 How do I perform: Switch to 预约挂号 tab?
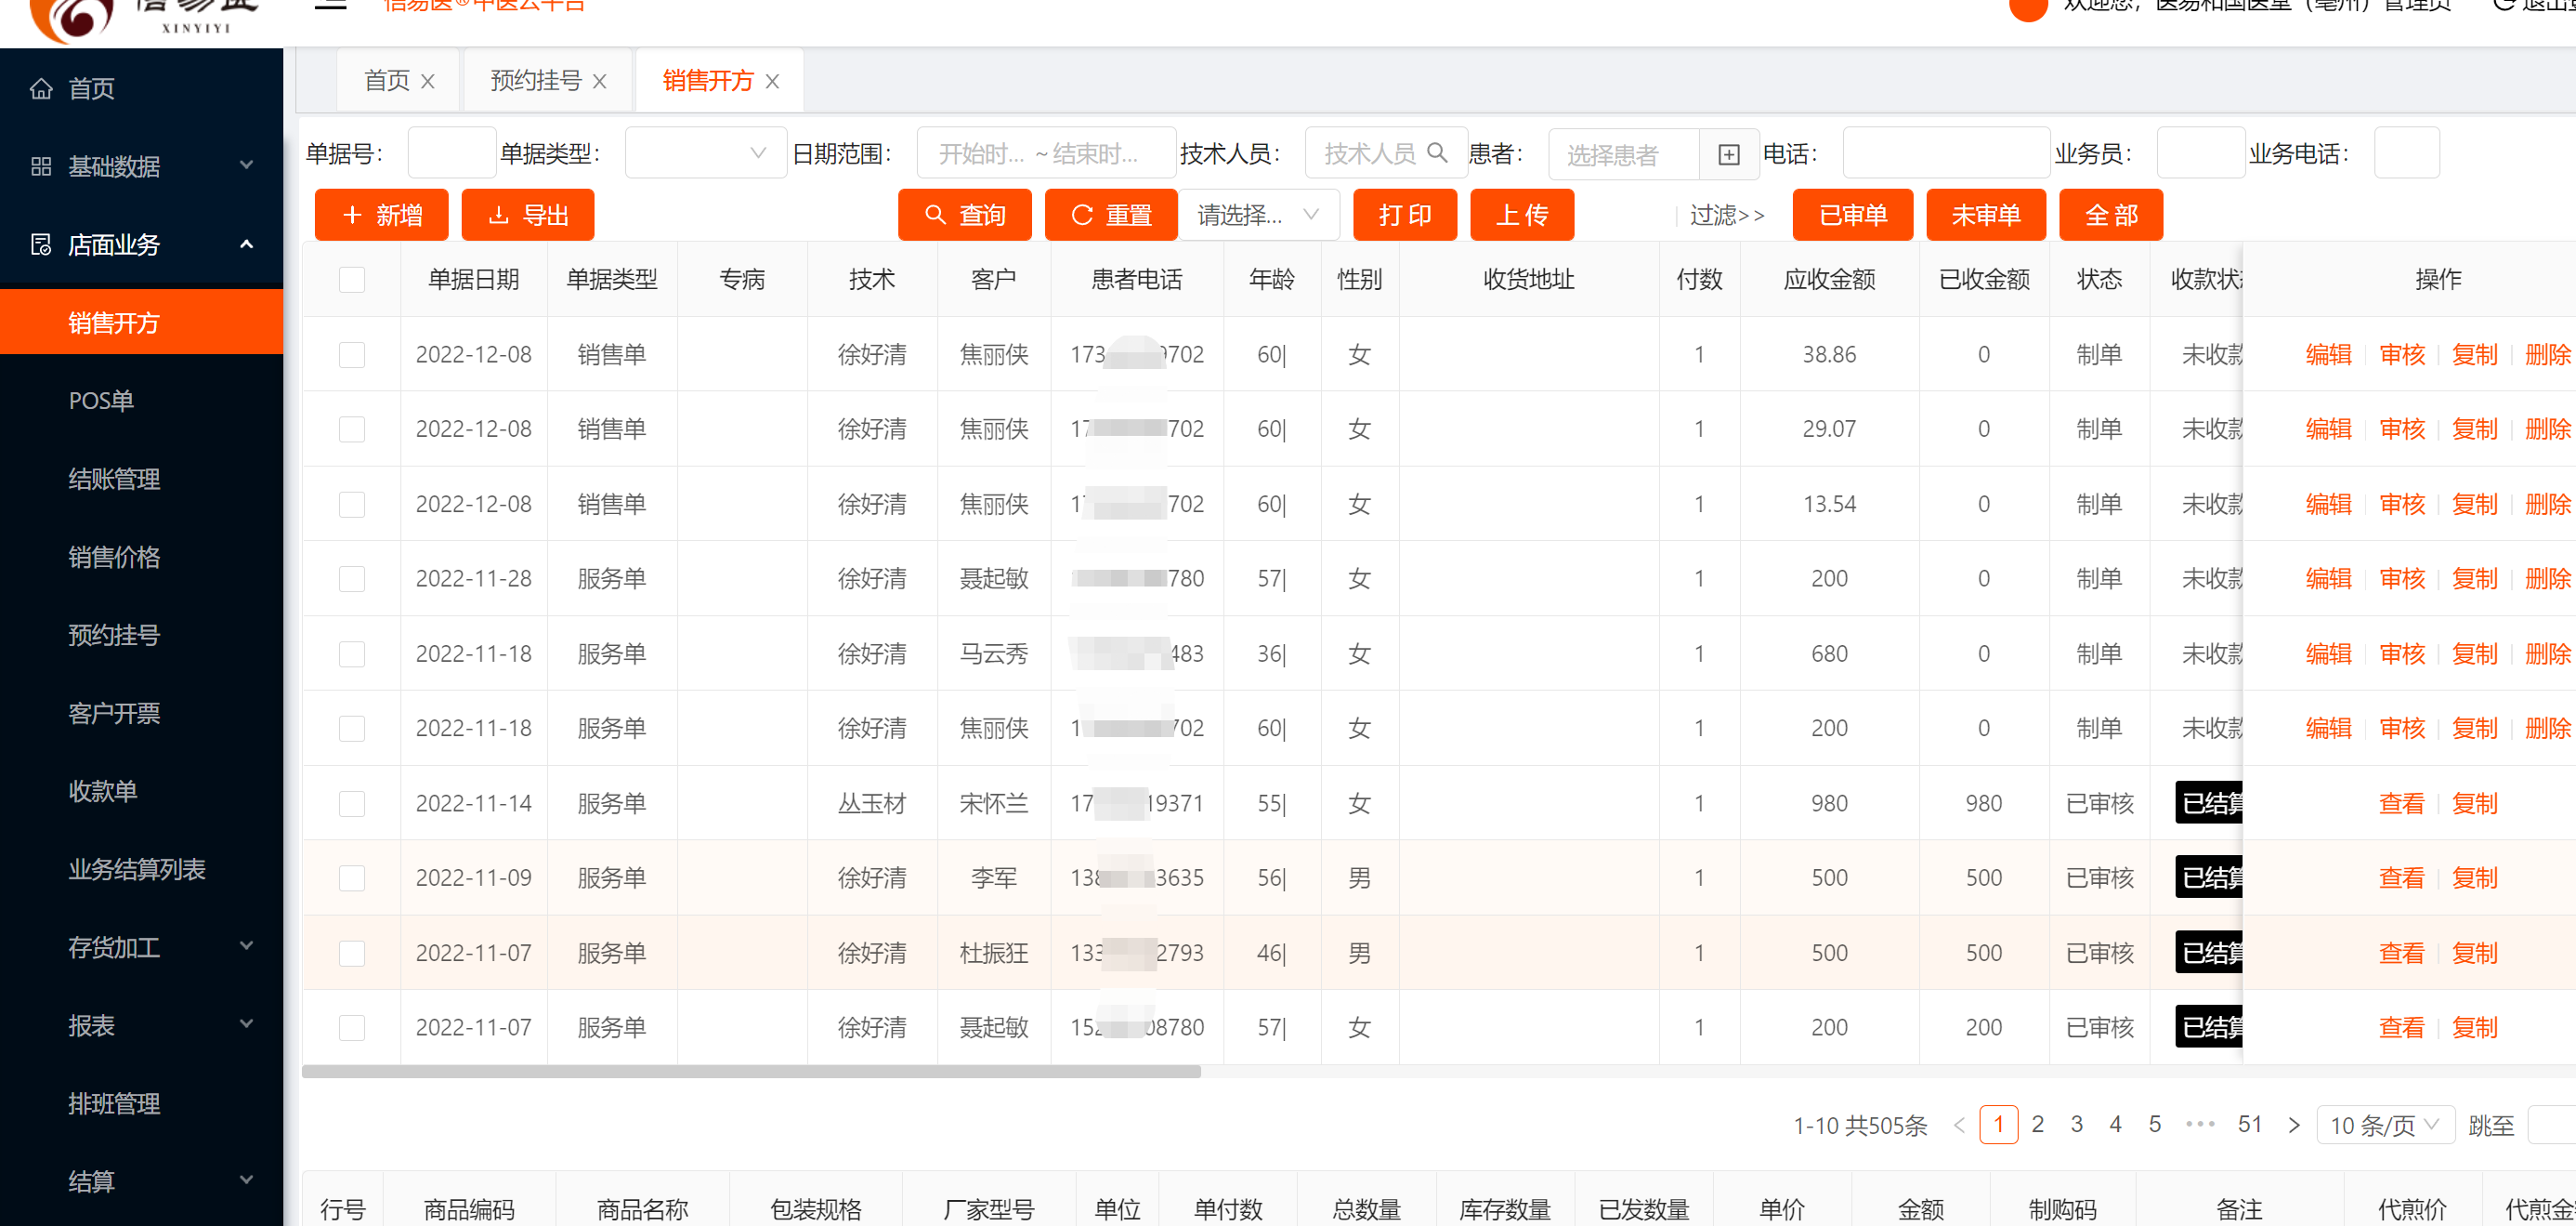[x=536, y=81]
